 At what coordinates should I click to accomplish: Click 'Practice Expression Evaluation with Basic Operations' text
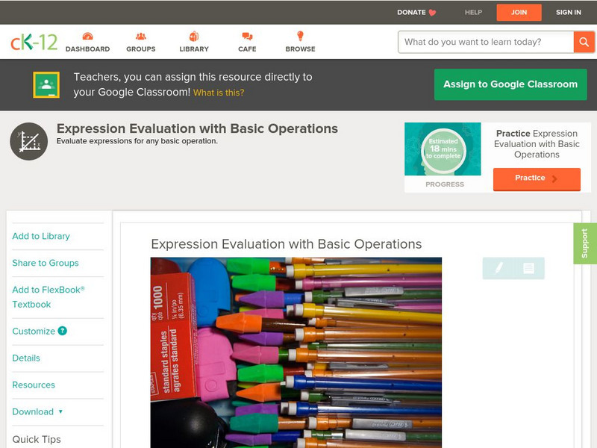pyautogui.click(x=537, y=144)
